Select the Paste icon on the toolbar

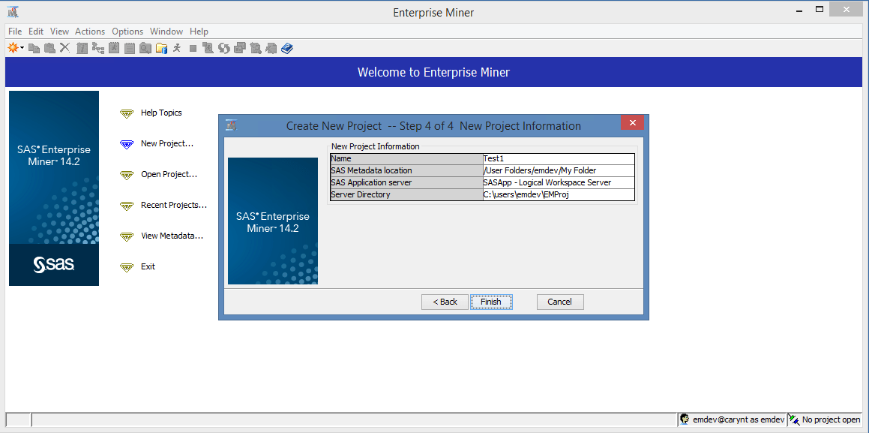point(49,47)
